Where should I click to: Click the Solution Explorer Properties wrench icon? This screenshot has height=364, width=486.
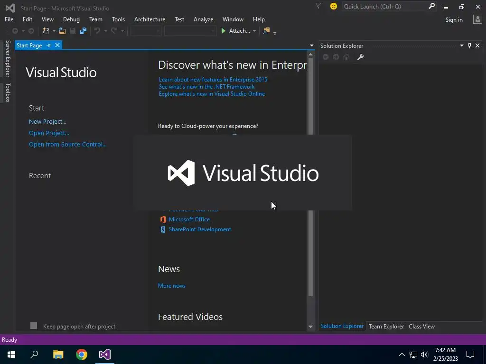pyautogui.click(x=360, y=57)
